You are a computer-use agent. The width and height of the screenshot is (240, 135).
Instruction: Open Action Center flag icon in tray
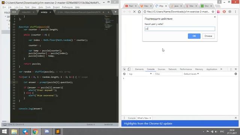pyautogui.click(x=208, y=132)
